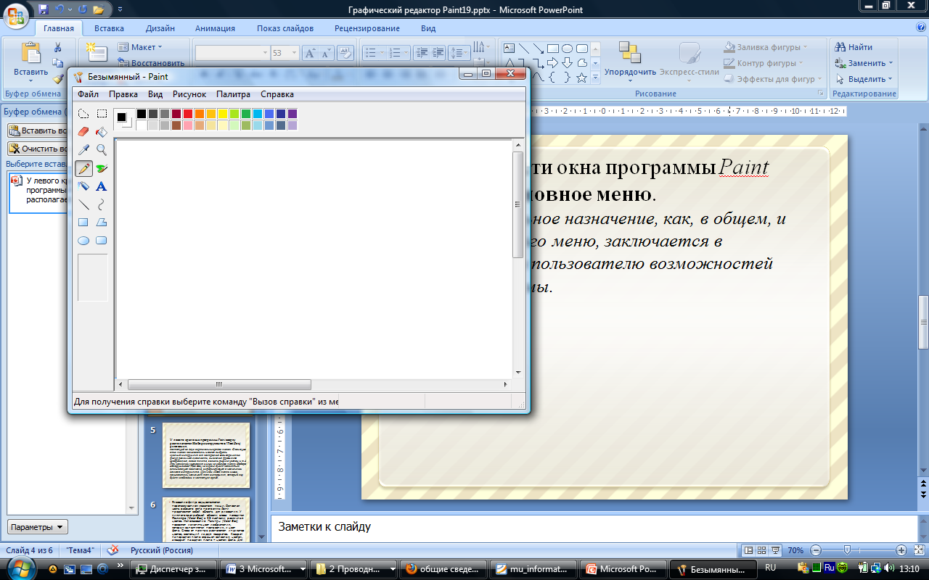Switch to the Вставка ribbon tab

pyautogui.click(x=109, y=28)
